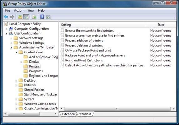
Task: Expand the Desktop node
Action: [16, 81]
